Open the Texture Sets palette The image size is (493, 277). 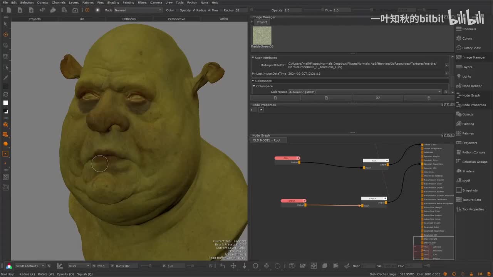(x=471, y=200)
